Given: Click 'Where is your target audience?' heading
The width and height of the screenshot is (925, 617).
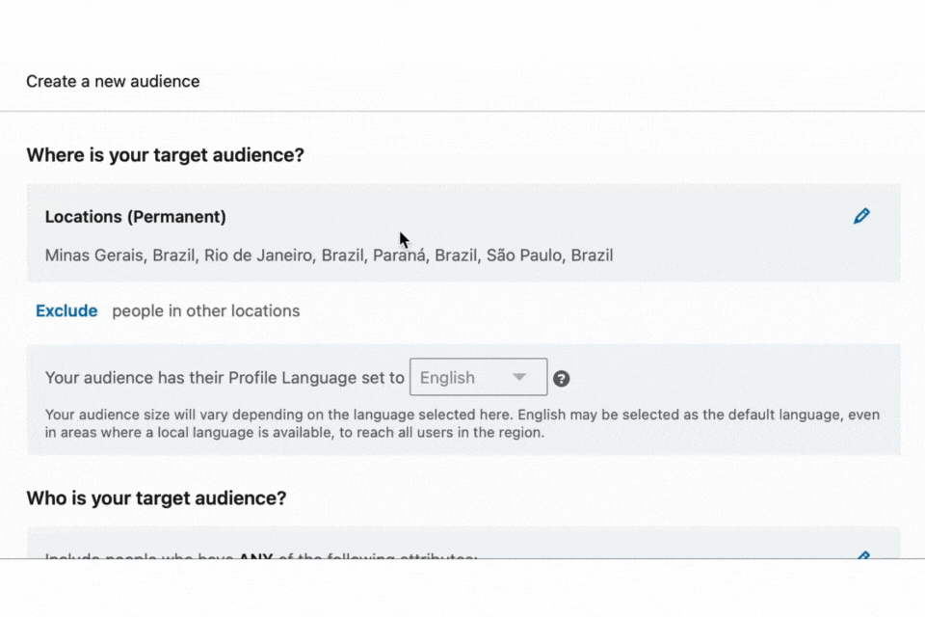Looking at the screenshot, I should click(165, 154).
